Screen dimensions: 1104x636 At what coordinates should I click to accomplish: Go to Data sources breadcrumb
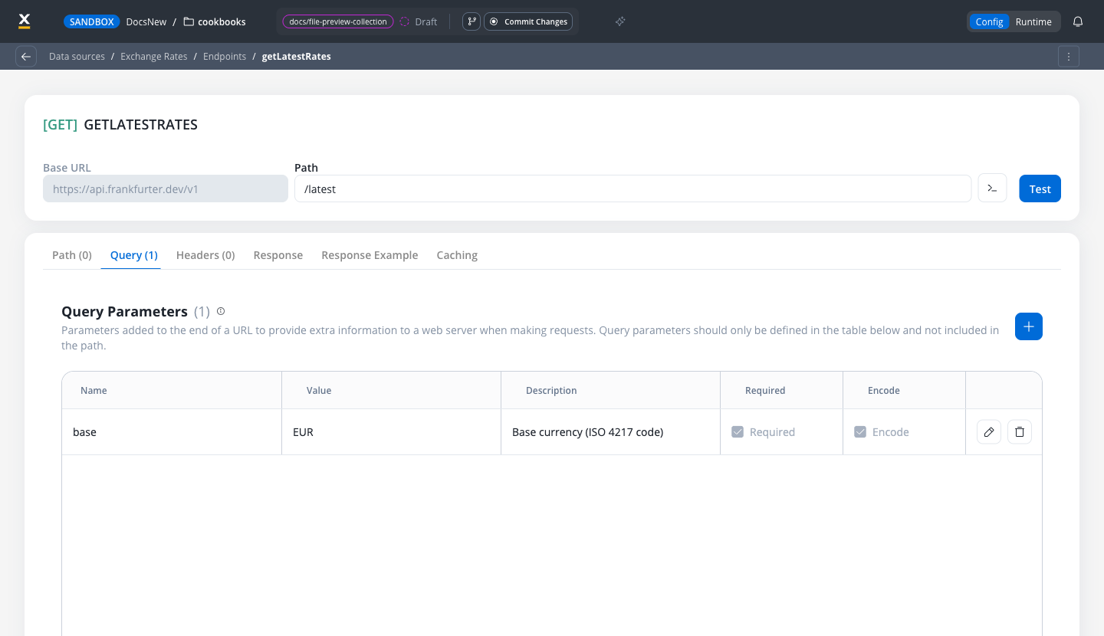point(77,57)
